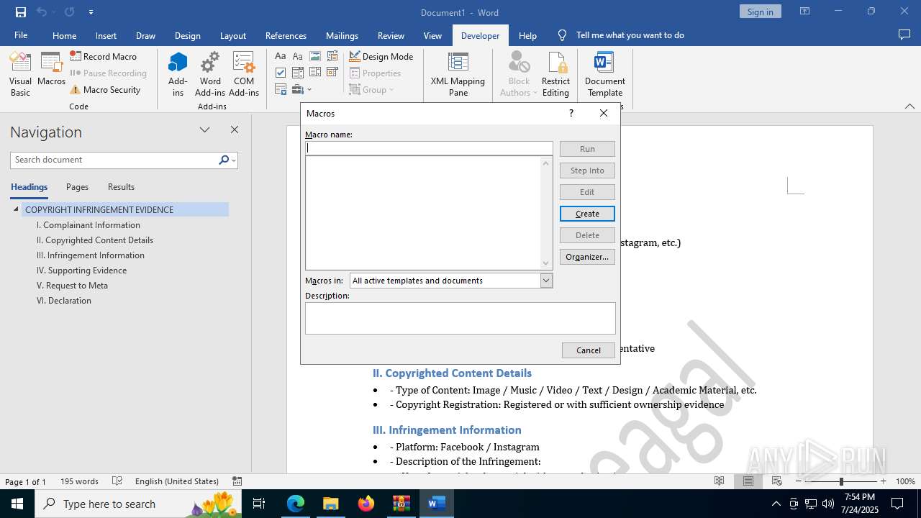The image size is (921, 518).
Task: Switch to the Insert tab
Action: coord(106,35)
